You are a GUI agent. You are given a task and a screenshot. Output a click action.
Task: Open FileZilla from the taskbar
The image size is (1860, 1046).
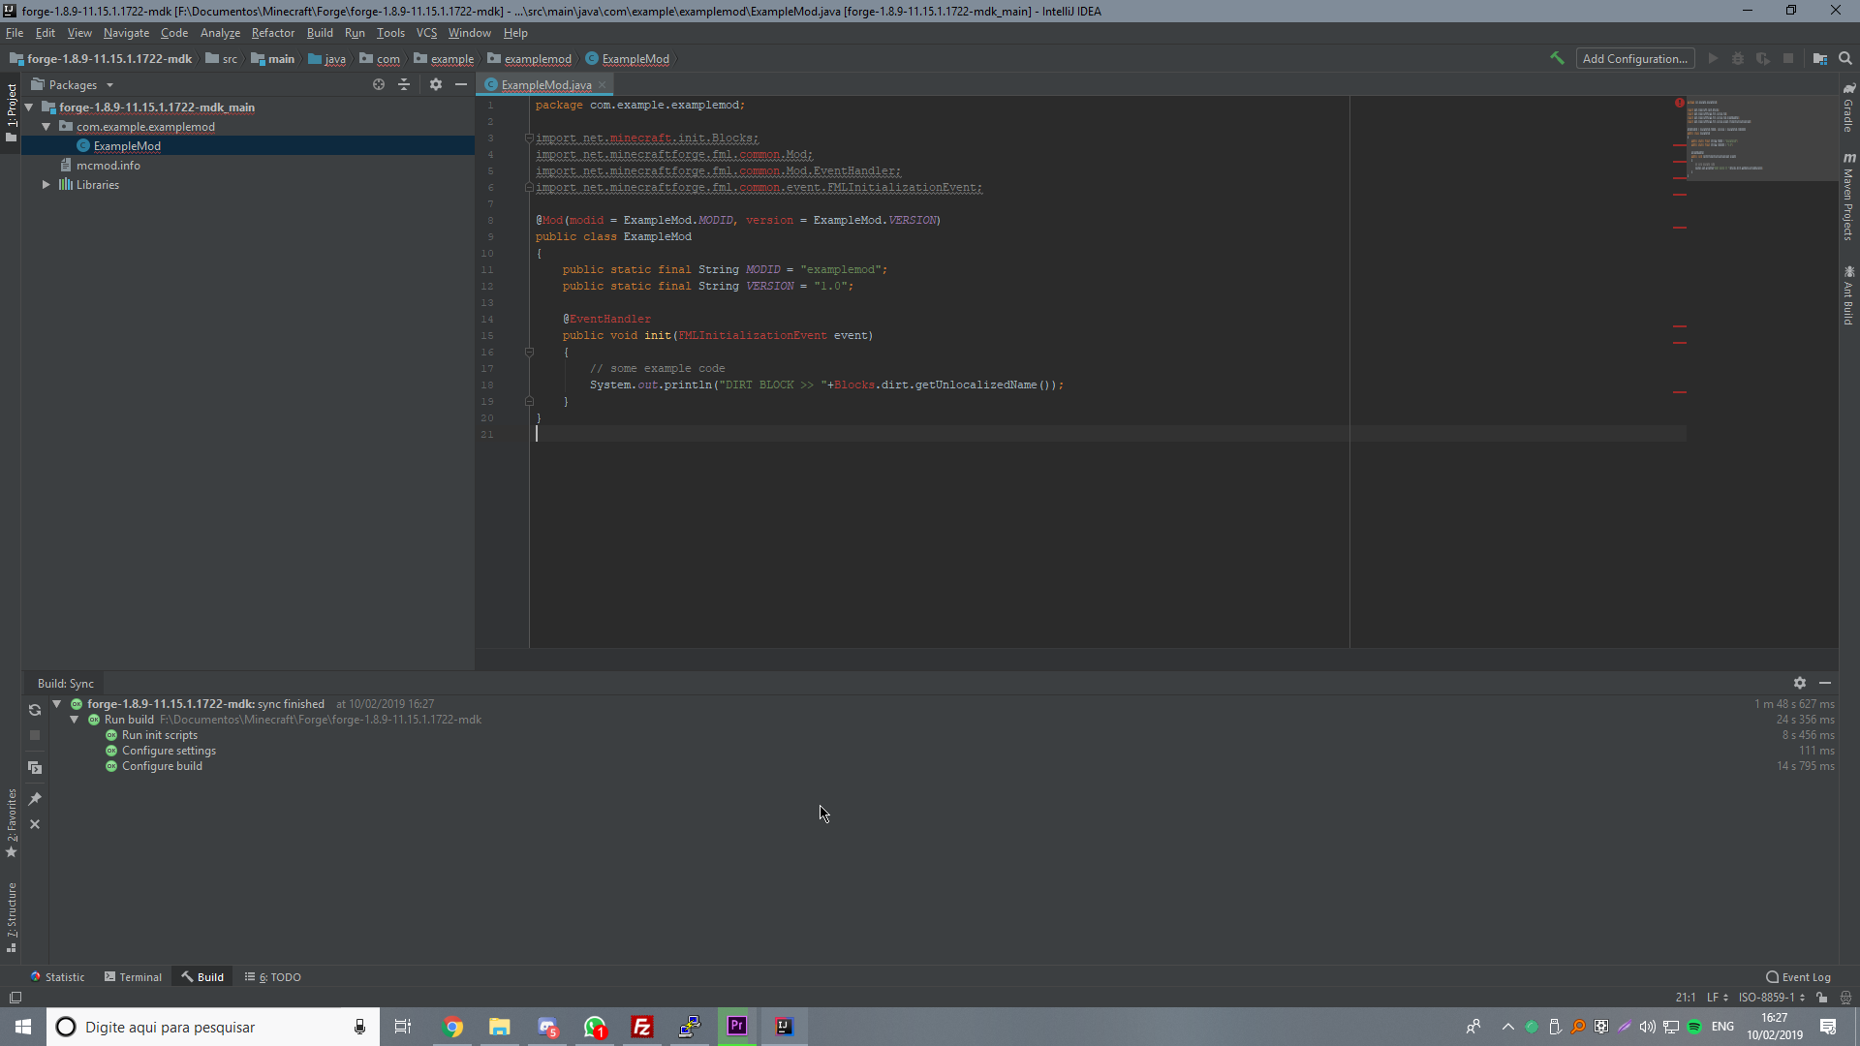click(x=642, y=1027)
